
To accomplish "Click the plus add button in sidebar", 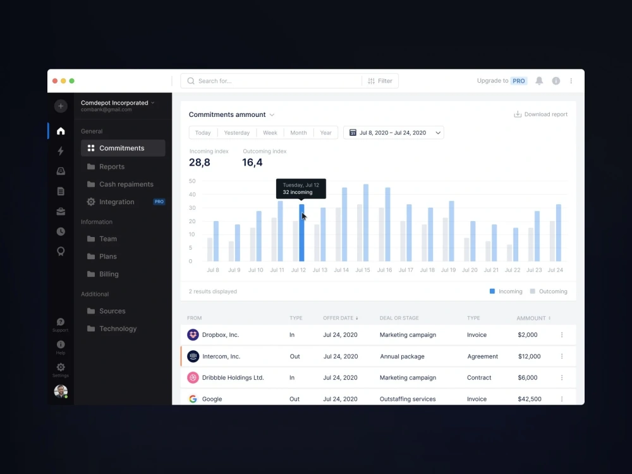I will tap(61, 106).
